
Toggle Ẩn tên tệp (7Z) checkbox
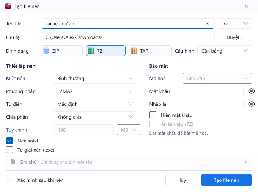click(153, 124)
